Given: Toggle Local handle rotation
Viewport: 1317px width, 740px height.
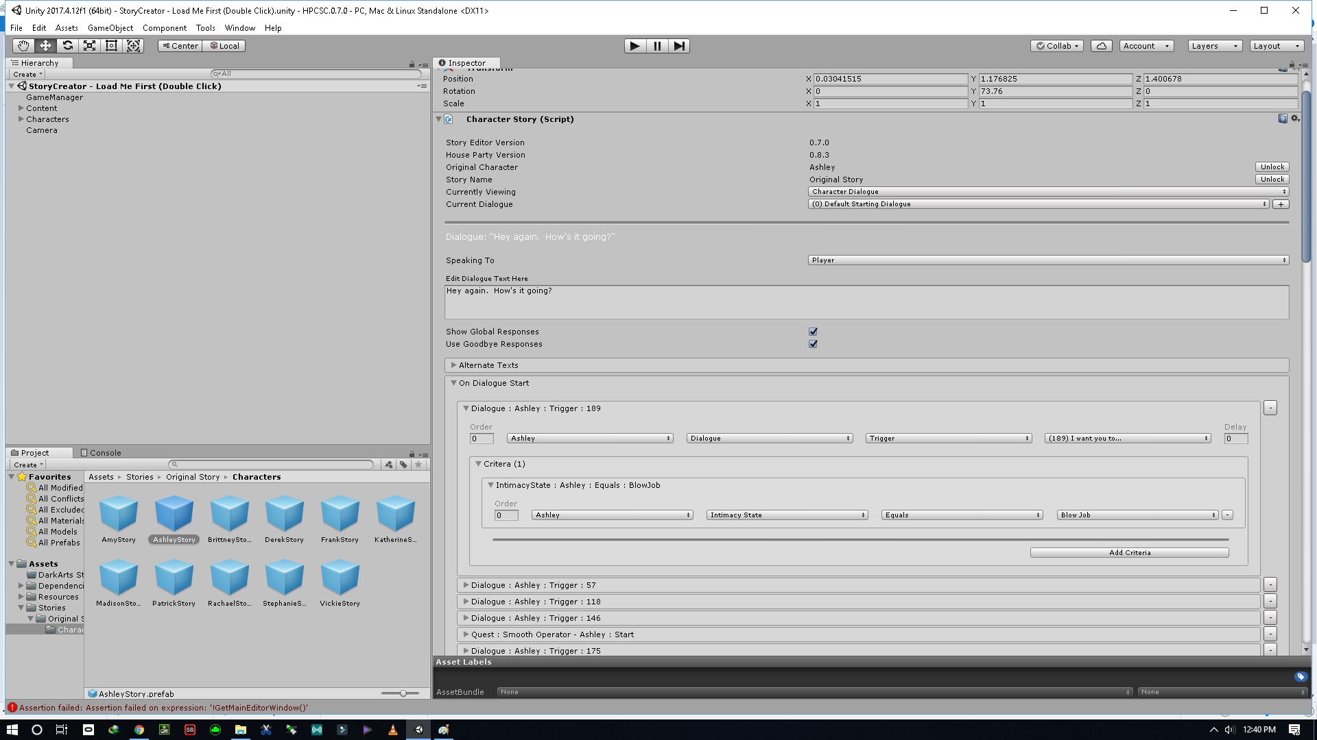Looking at the screenshot, I should (x=224, y=46).
